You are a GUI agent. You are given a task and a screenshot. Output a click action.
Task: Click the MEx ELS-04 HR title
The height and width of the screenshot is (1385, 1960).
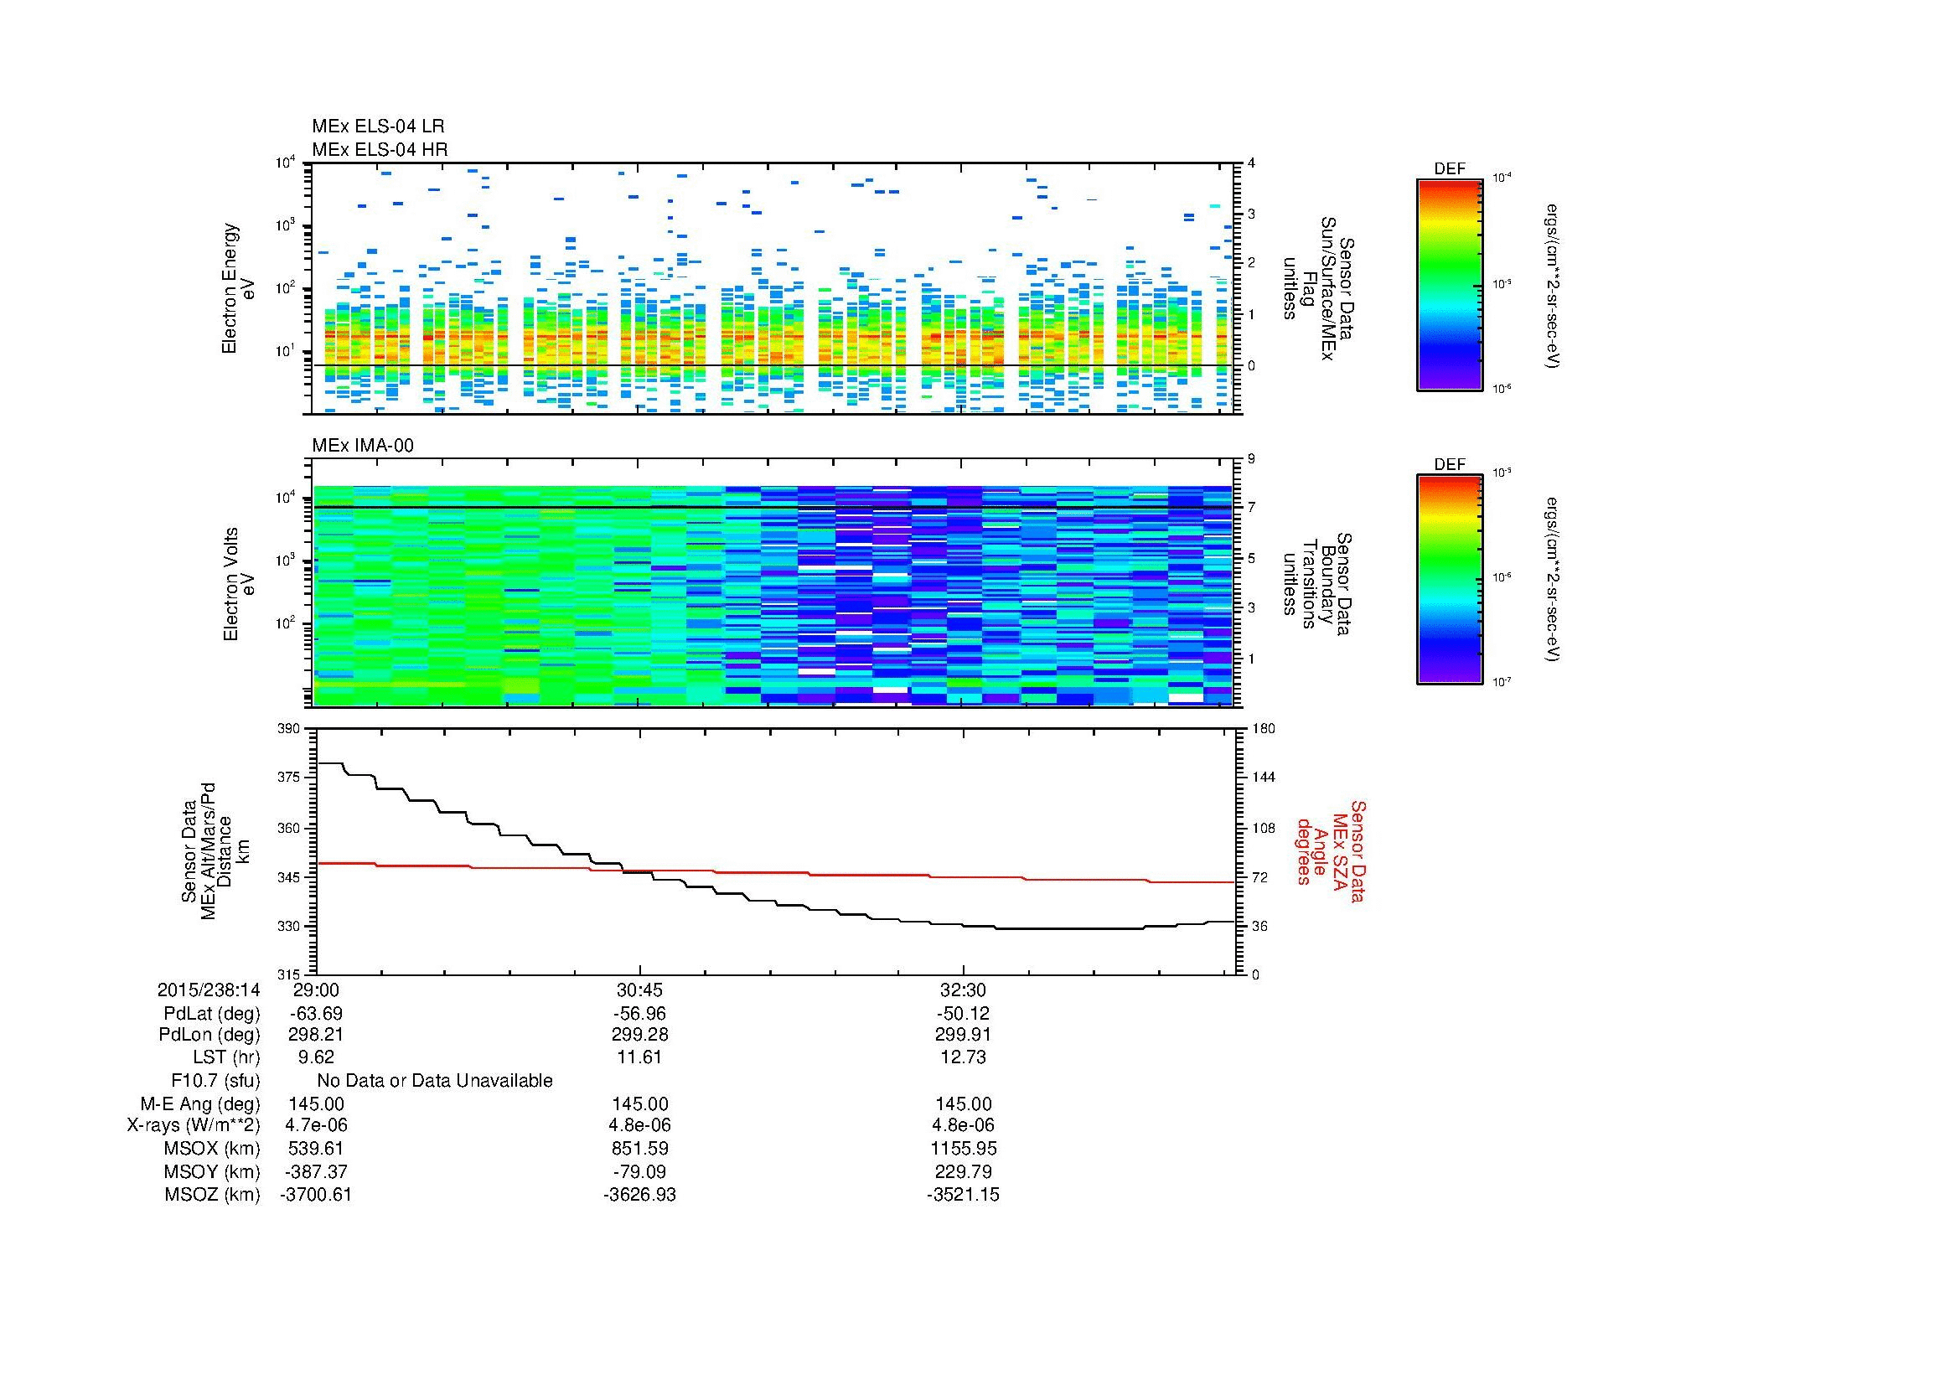[380, 149]
